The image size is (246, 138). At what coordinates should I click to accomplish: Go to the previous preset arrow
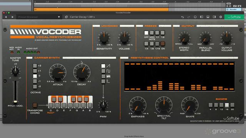point(6,17)
